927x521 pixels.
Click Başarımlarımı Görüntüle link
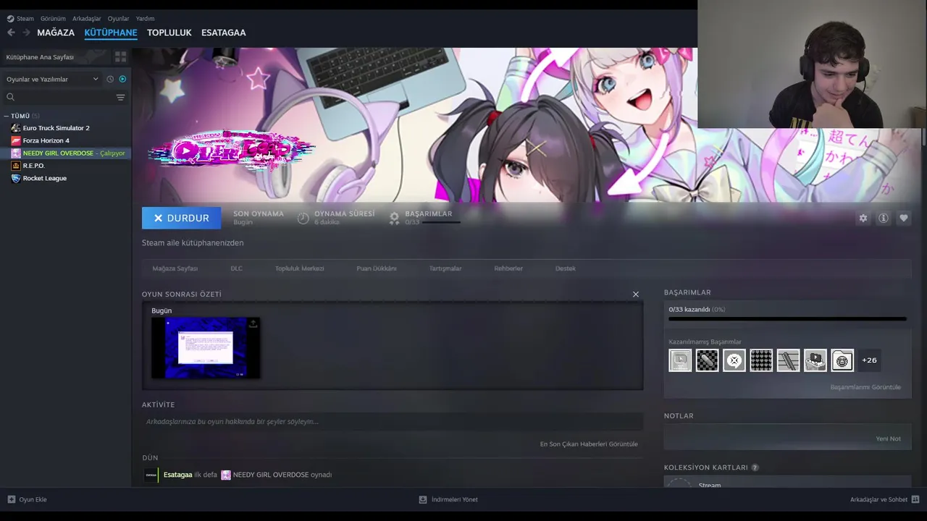pos(865,387)
